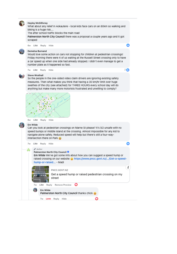Open Steve Wrathall's profile avatar
The image size is (177, 254).
[x=22, y=76]
